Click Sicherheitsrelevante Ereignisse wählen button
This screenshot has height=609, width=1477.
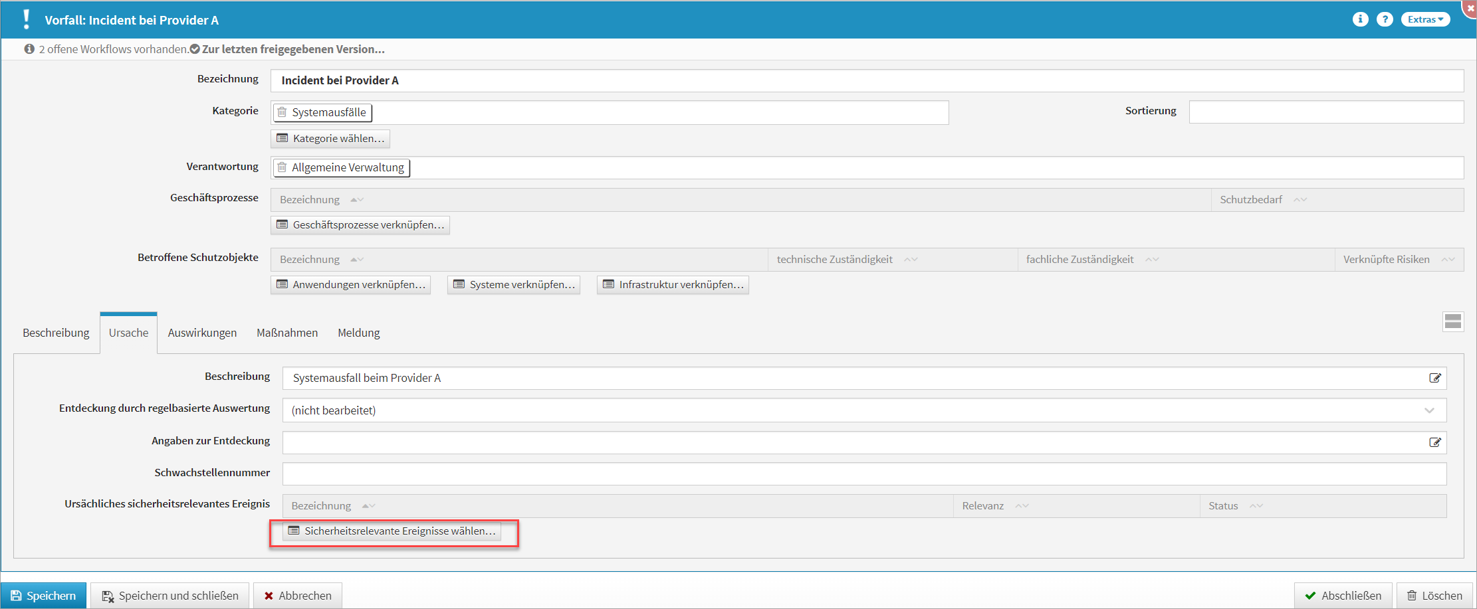[392, 531]
